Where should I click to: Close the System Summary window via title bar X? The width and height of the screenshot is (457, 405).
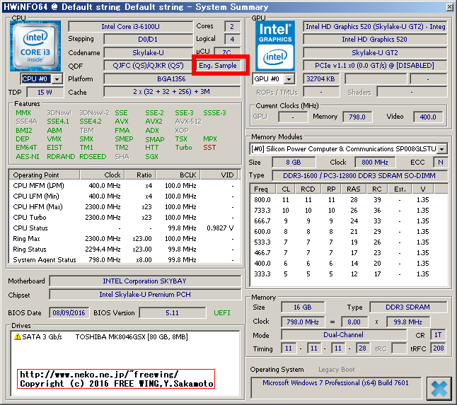click(x=450, y=6)
